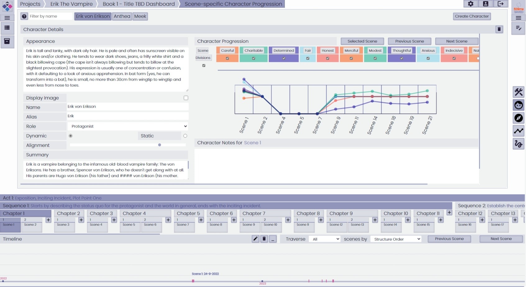Click the Character Notes text area

click(336, 166)
